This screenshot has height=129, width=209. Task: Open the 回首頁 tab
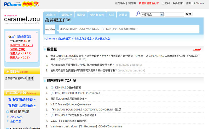pyautogui.click(x=123, y=15)
